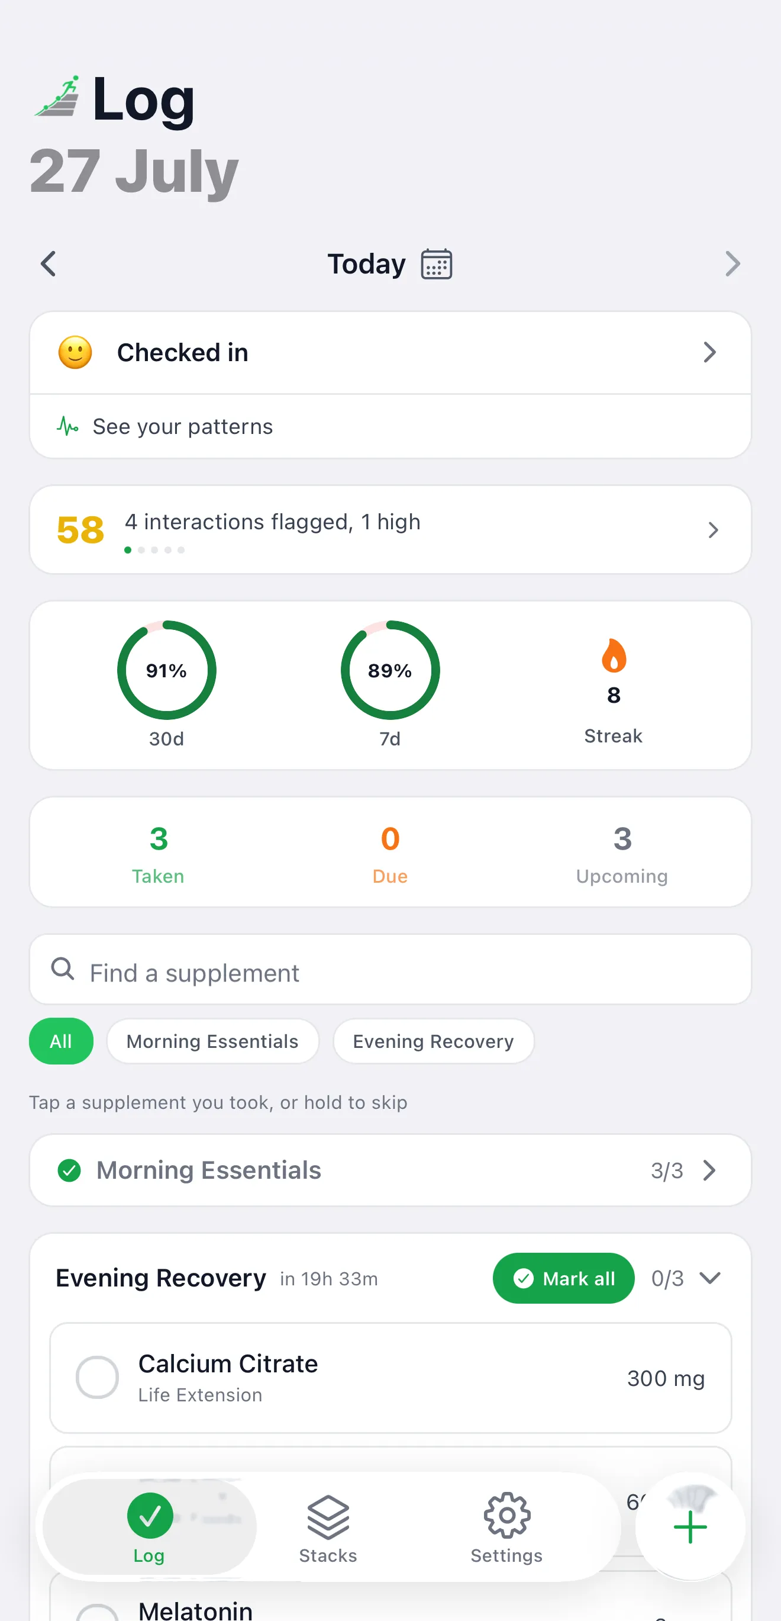
Task: Go to next day with right arrow
Action: (732, 263)
